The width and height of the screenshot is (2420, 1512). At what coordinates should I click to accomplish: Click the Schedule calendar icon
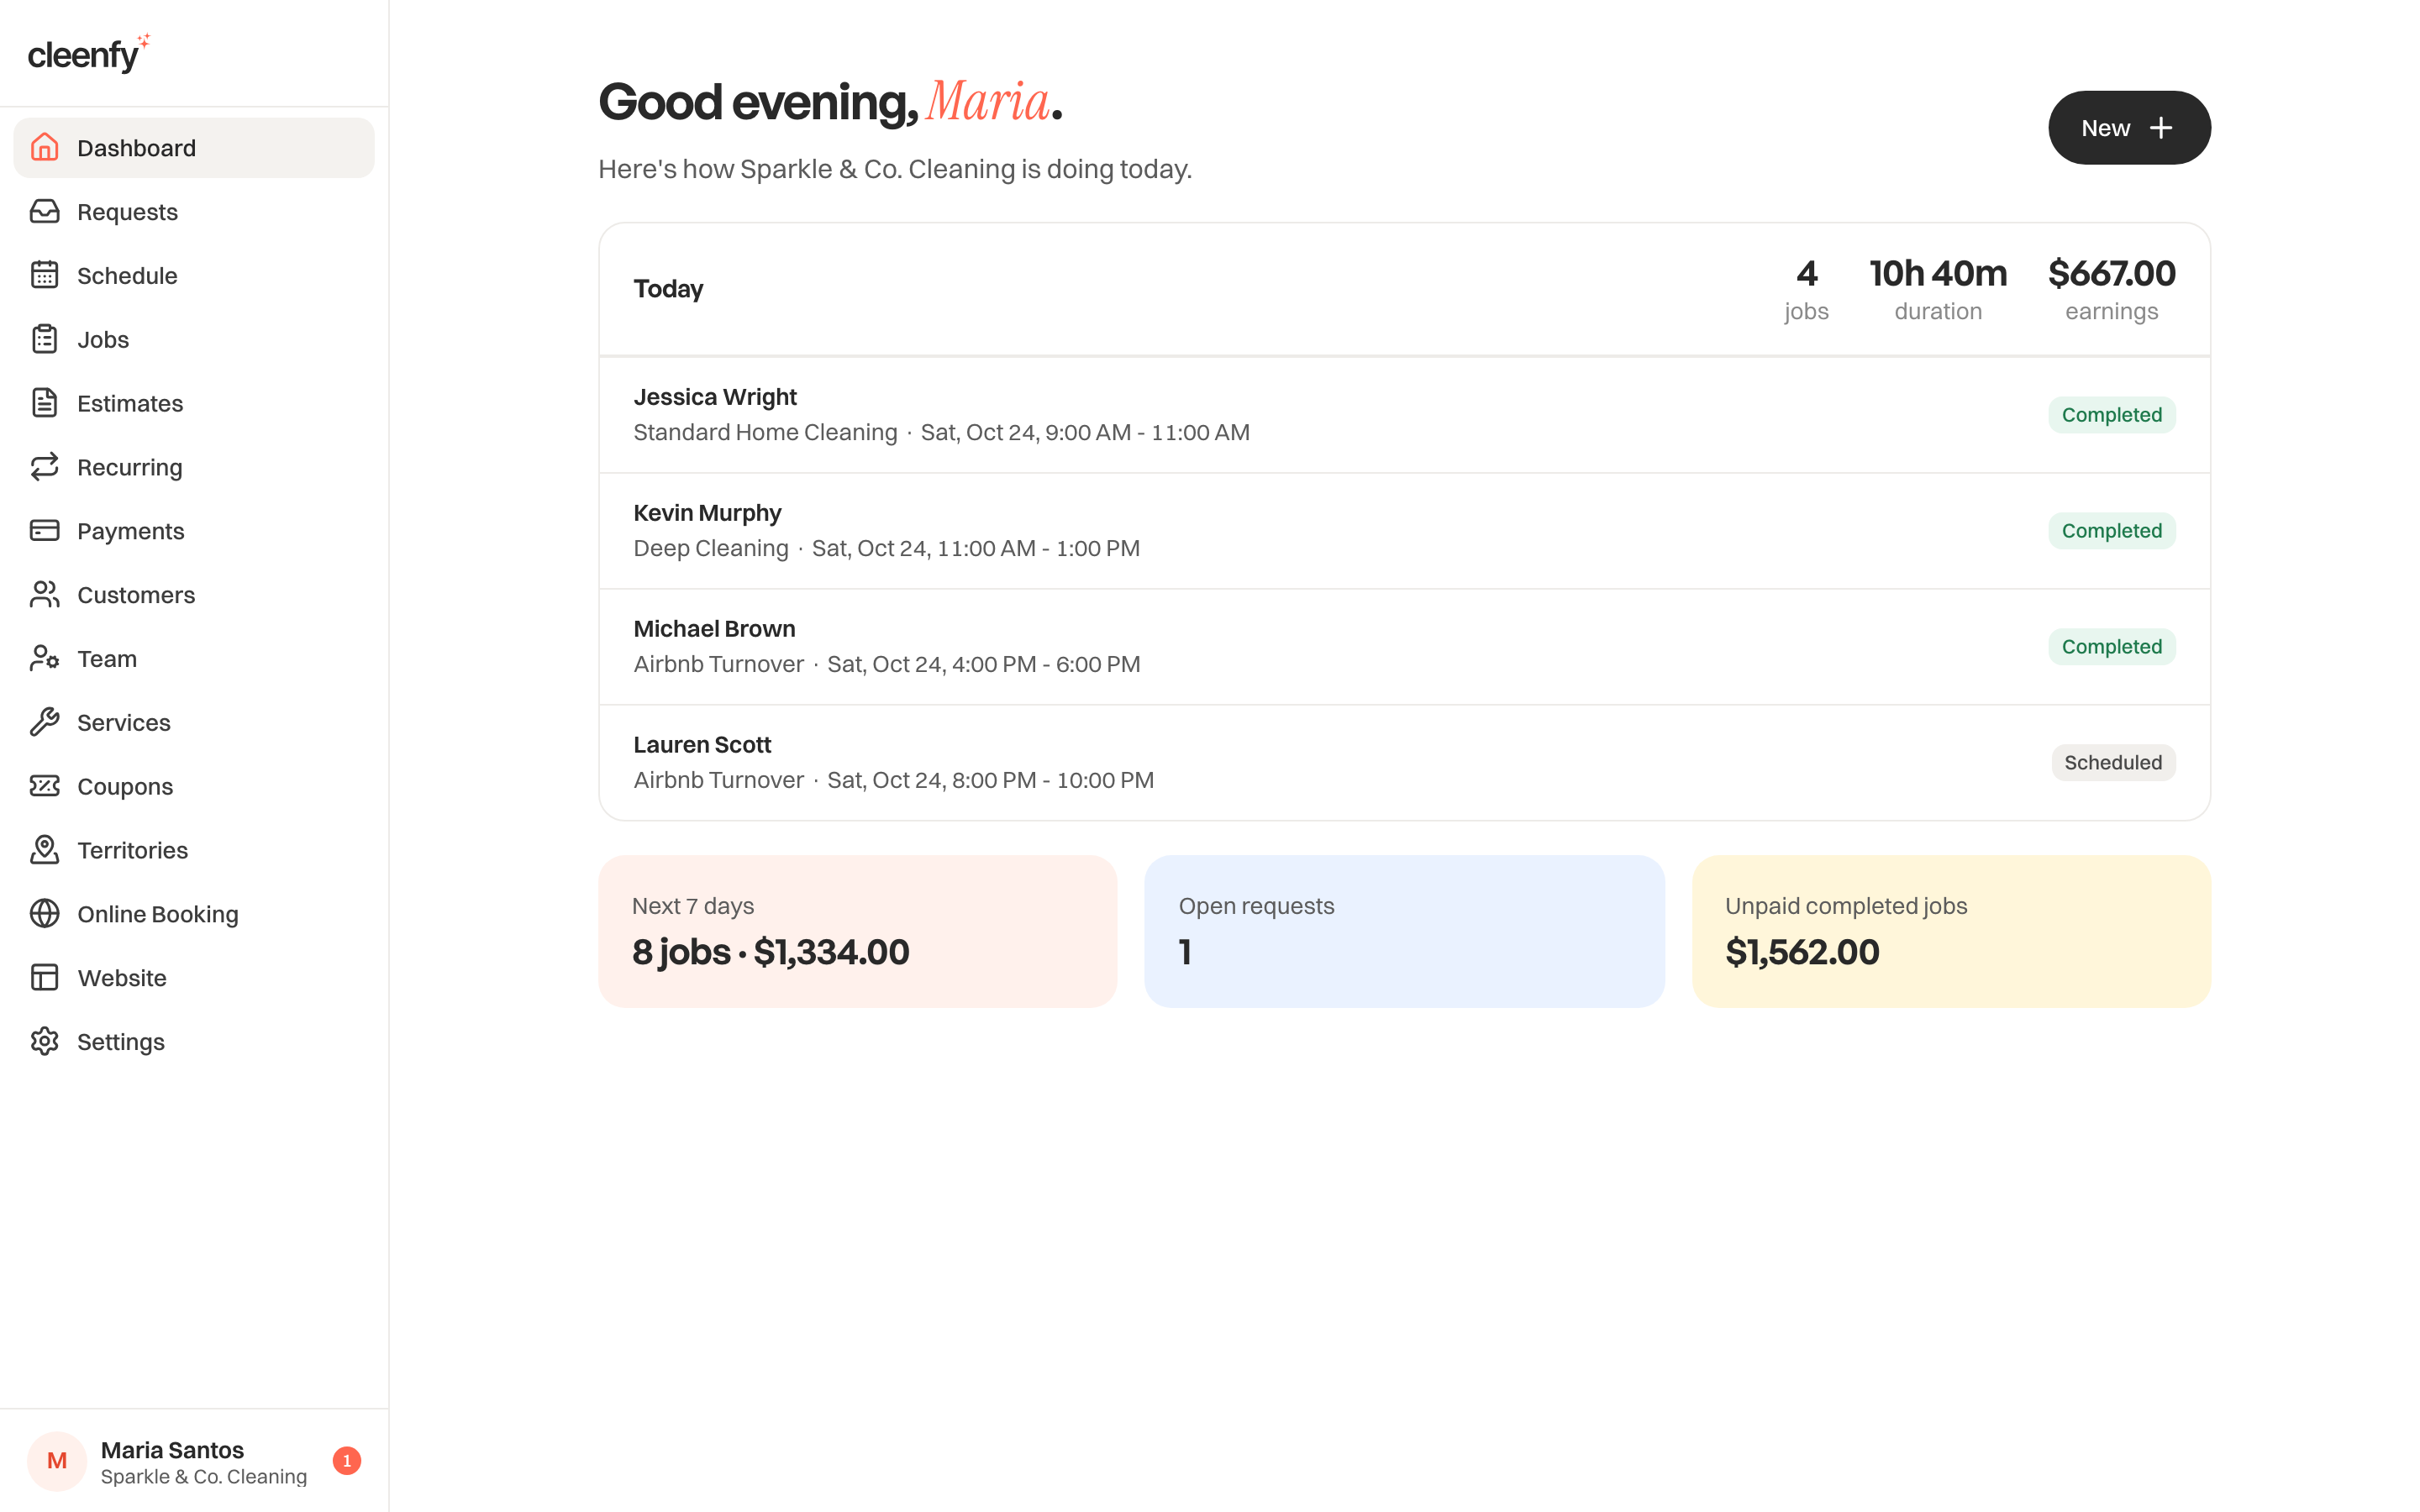44,275
